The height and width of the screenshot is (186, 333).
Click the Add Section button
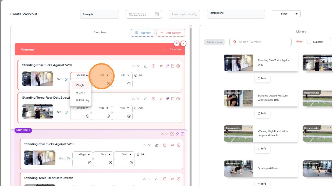coord(171,33)
